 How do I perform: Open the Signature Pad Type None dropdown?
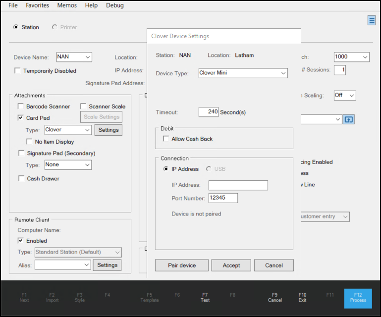tap(68, 165)
